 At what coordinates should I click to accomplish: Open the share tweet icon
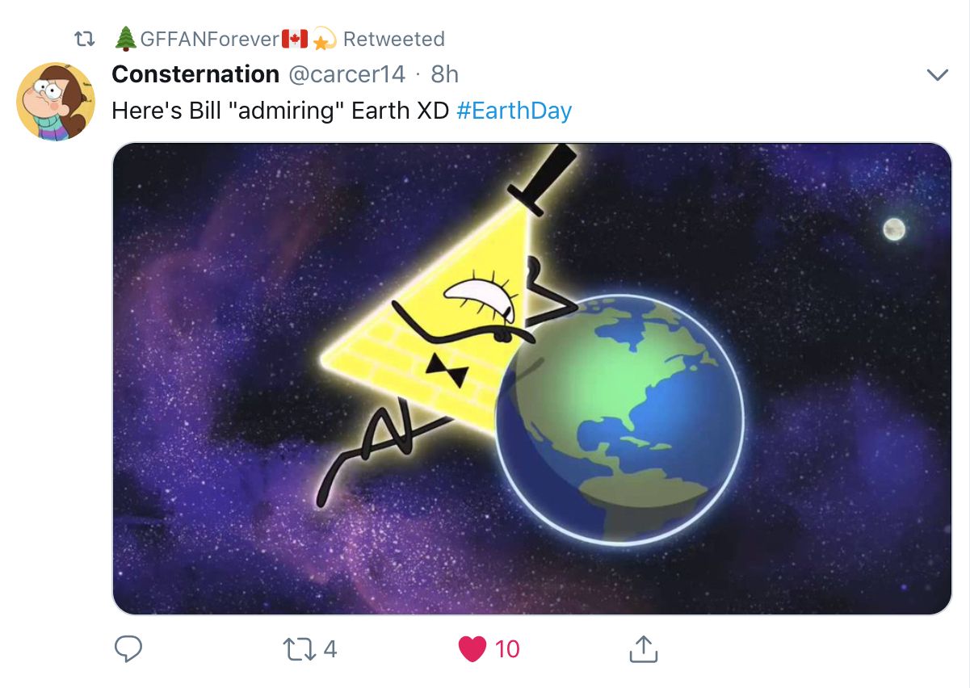click(x=644, y=648)
